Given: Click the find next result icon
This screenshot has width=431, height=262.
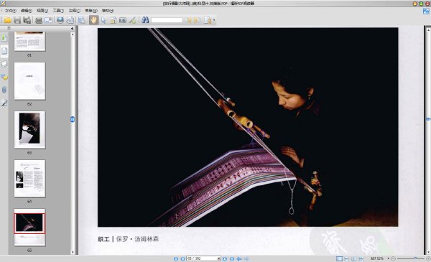Looking at the screenshot, I should (197, 20).
